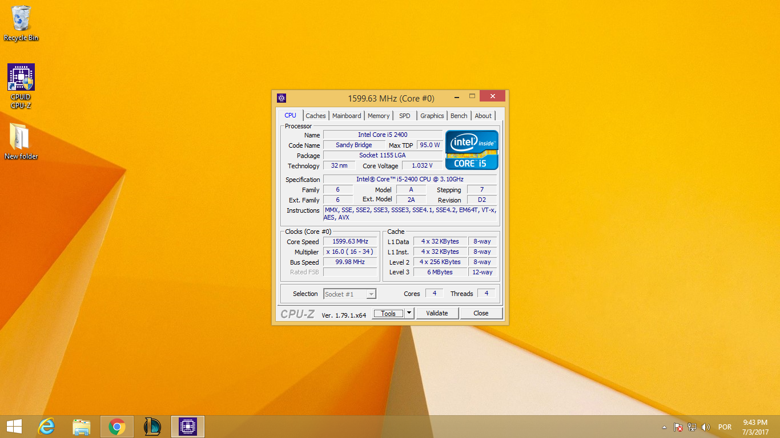Screen dimensions: 780x438
Task: Open the About tab
Action: (483, 116)
